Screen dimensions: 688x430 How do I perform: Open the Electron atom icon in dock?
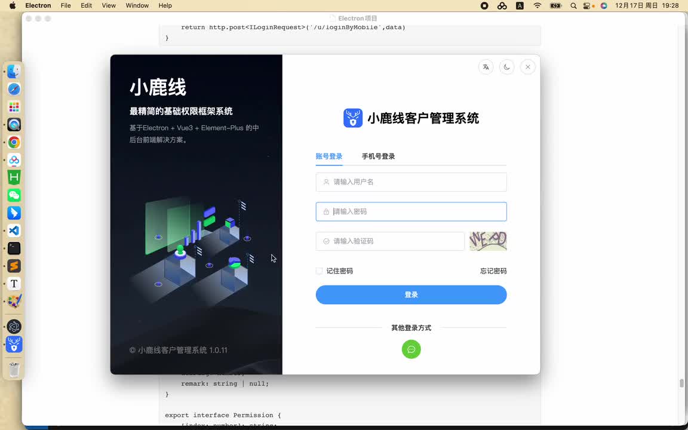(14, 327)
